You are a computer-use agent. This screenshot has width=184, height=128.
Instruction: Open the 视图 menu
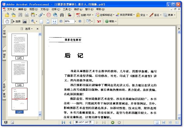point(33,9)
